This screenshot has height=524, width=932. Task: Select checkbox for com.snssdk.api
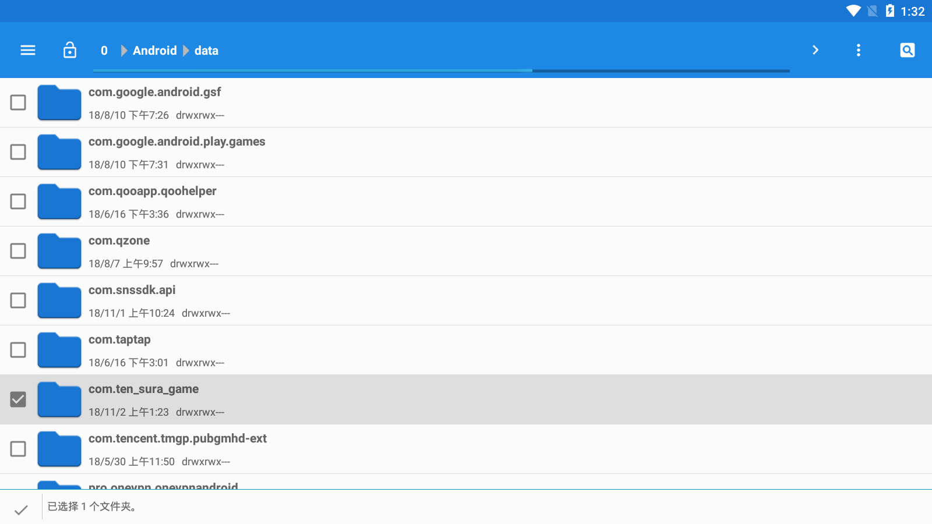pos(18,300)
